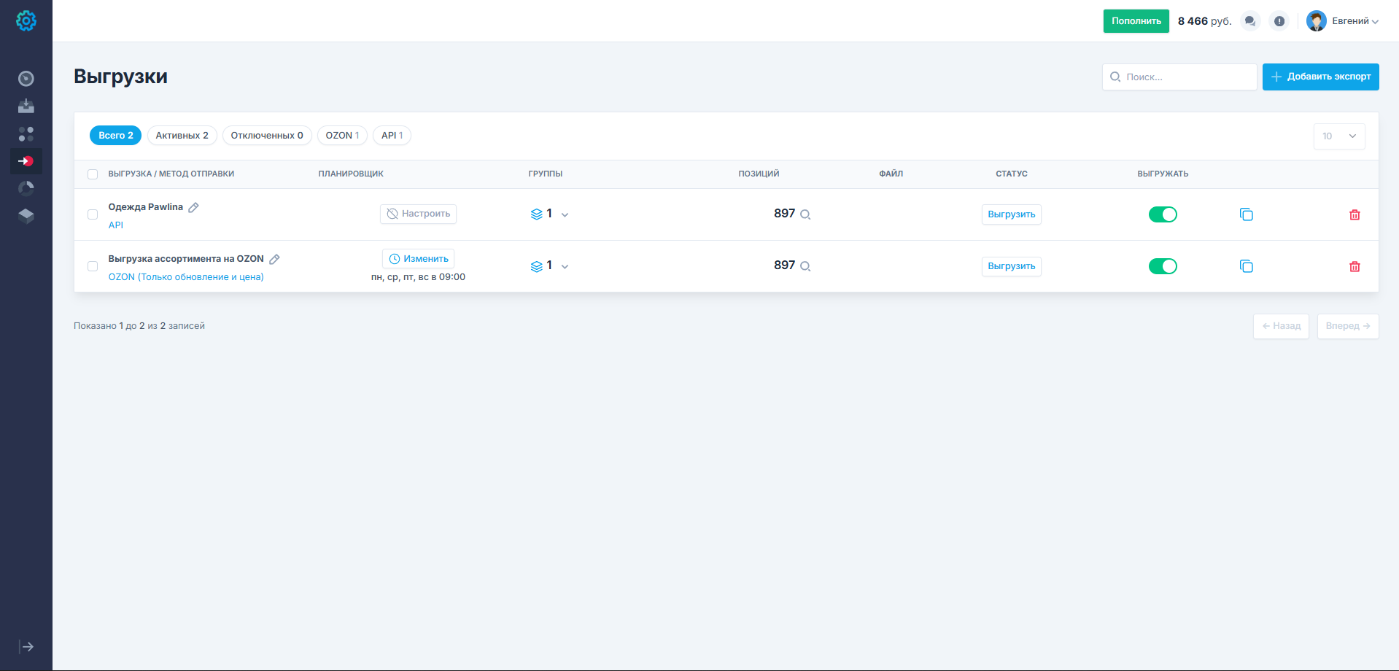Click the ГРУППЫ column header
The width and height of the screenshot is (1399, 671).
click(x=545, y=174)
